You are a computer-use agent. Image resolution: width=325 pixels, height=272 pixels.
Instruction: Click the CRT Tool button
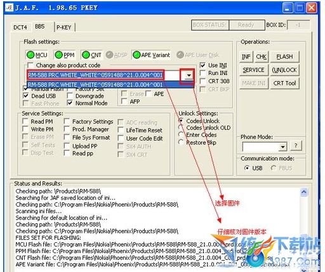284,83
